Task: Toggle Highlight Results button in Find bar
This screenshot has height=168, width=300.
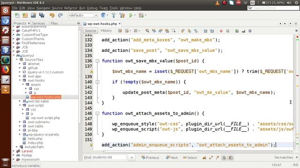Action: coord(224,158)
